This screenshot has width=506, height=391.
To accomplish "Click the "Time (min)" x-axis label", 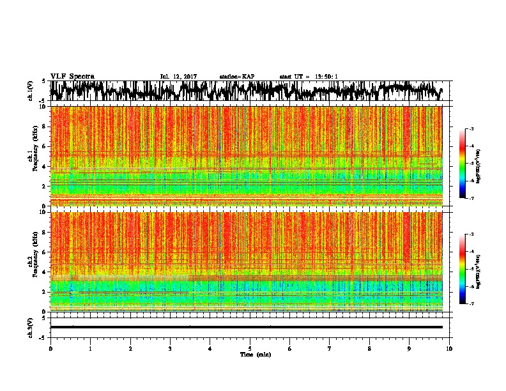I will click(256, 355).
